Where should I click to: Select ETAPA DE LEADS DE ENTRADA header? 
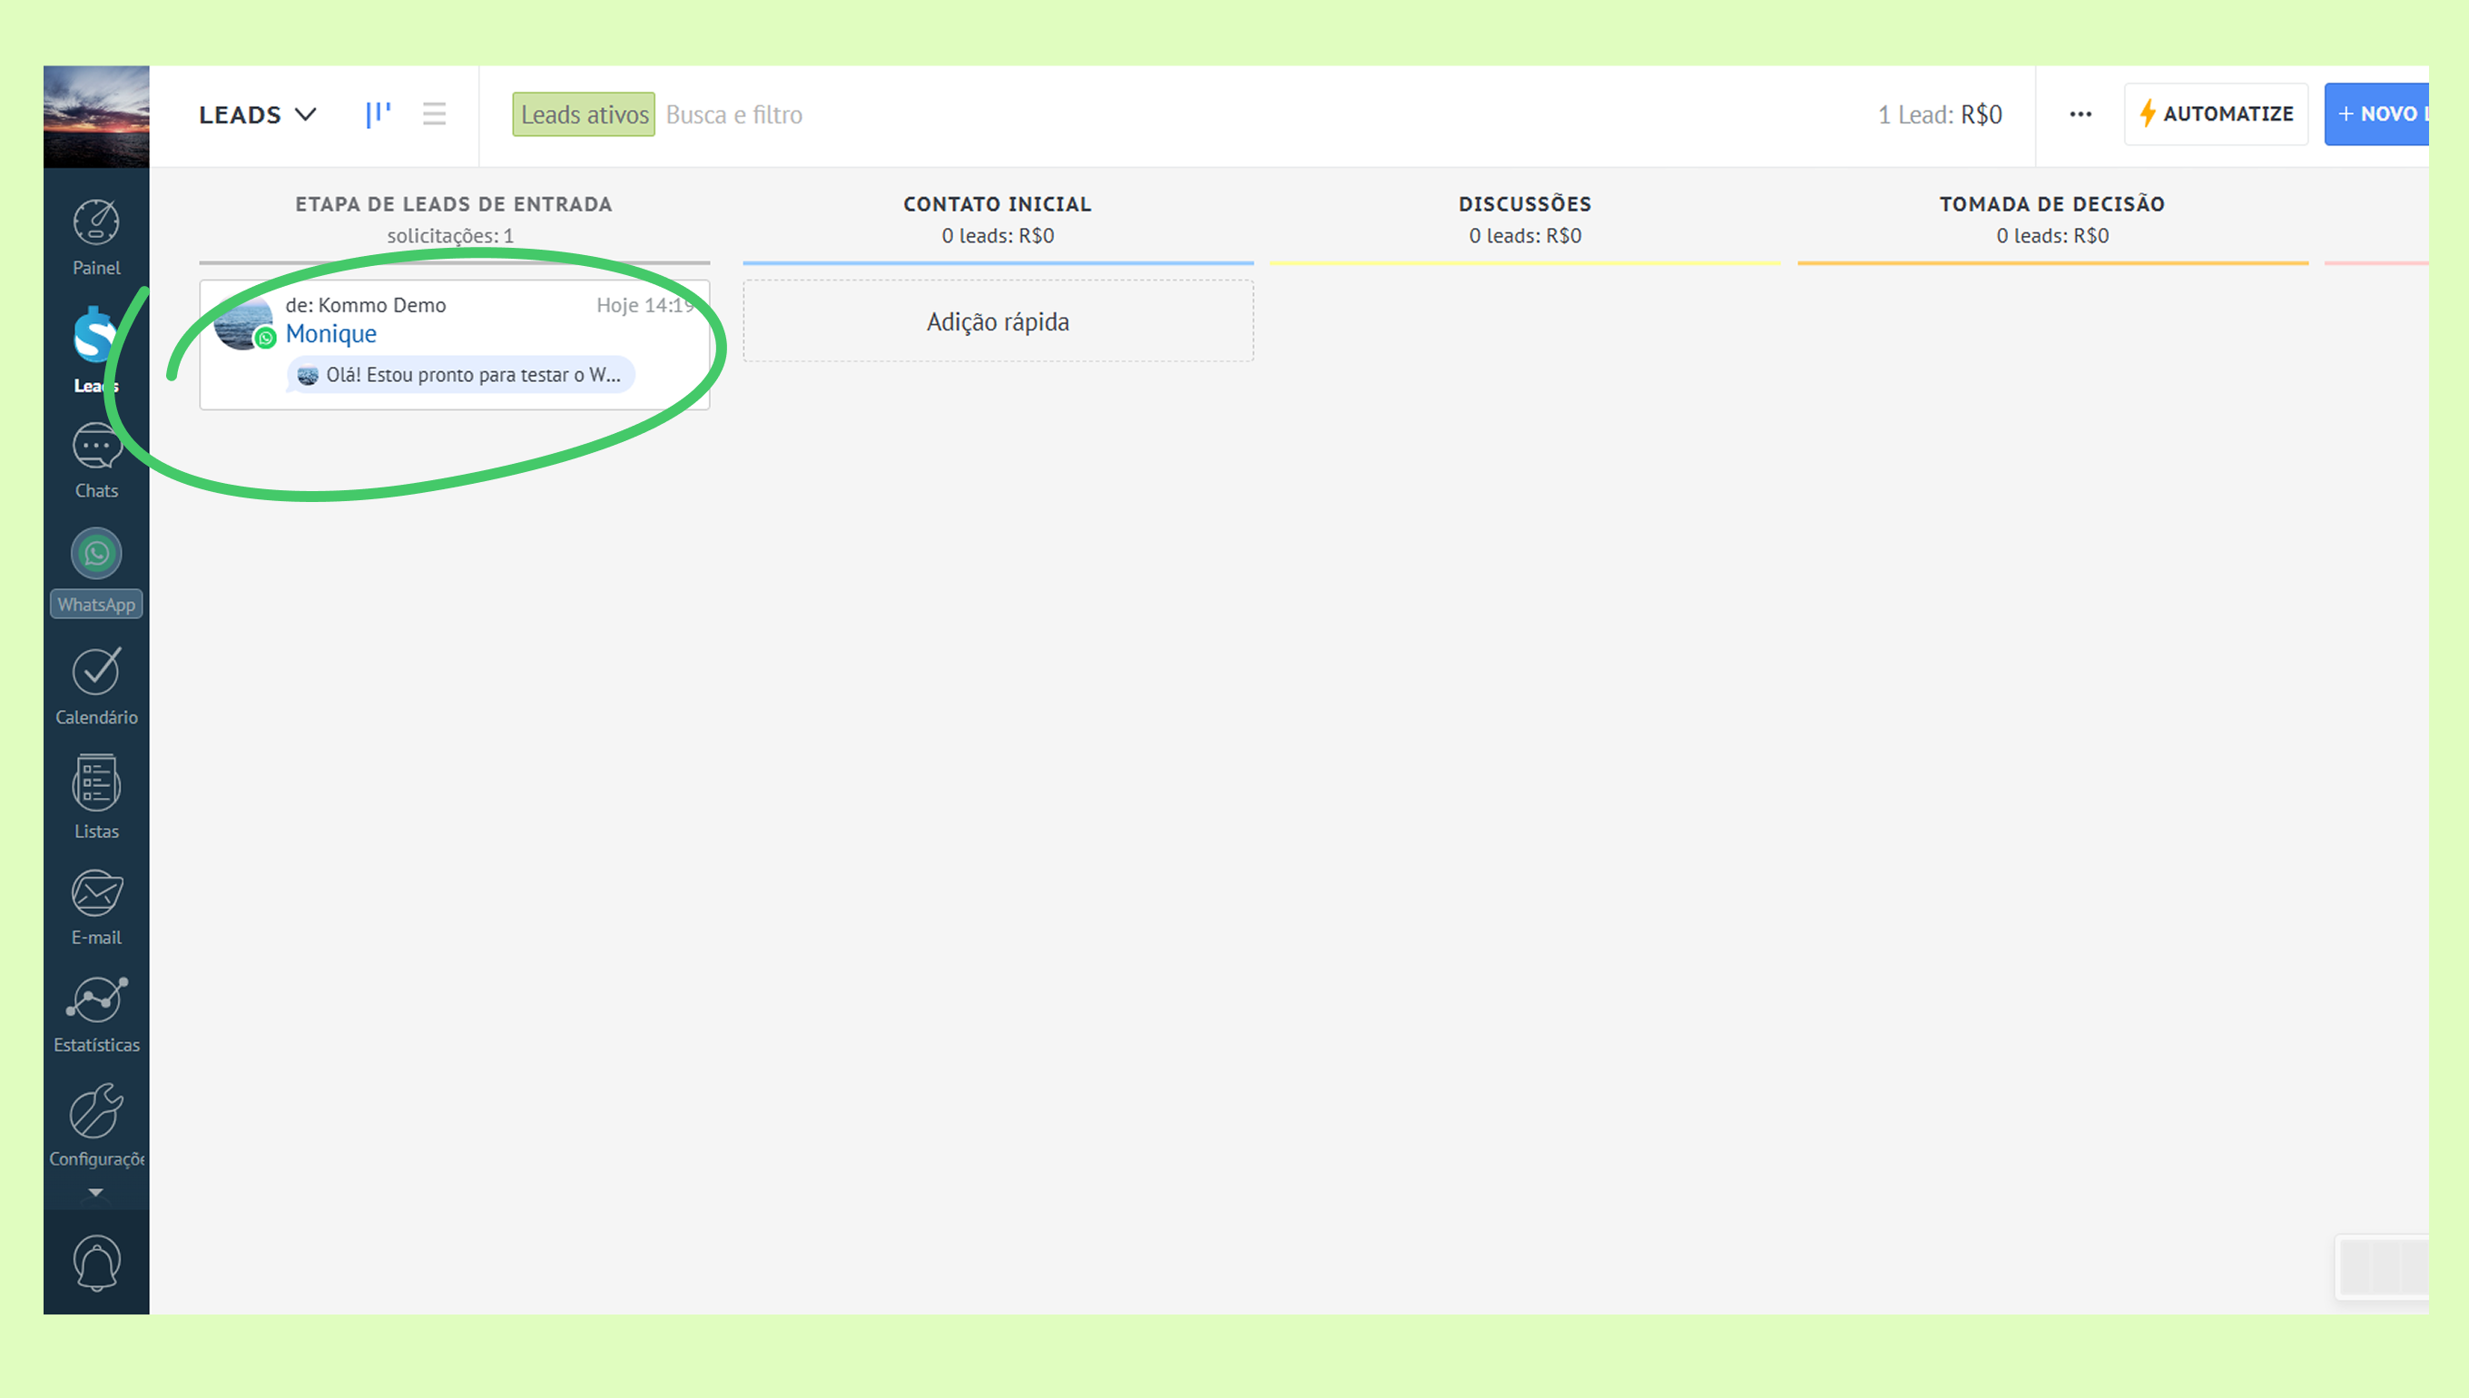pyautogui.click(x=453, y=203)
